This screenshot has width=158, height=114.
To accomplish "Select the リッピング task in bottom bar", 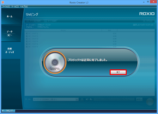I will [x=9, y=111].
